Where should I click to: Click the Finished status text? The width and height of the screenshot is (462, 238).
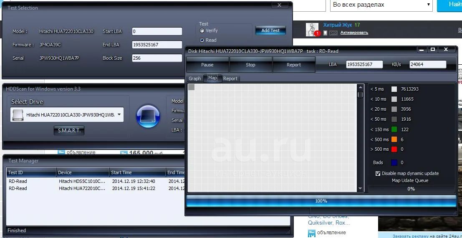coord(17,230)
